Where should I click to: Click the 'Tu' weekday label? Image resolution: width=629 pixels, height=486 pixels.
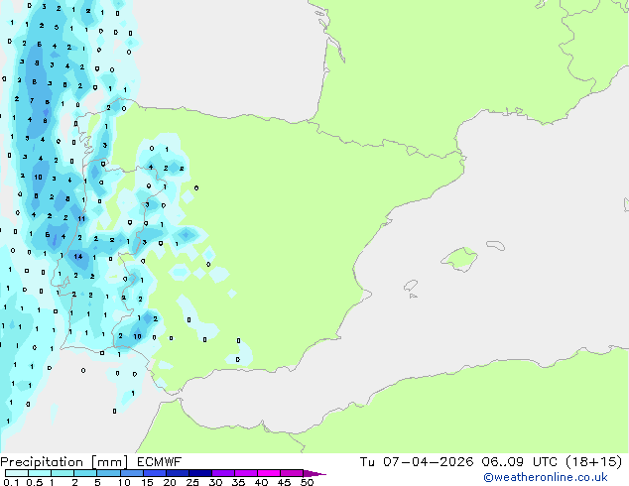(x=367, y=462)
